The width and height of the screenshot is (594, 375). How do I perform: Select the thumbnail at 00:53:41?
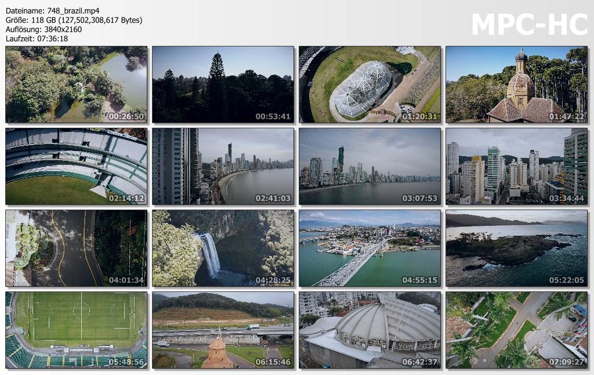tap(223, 85)
